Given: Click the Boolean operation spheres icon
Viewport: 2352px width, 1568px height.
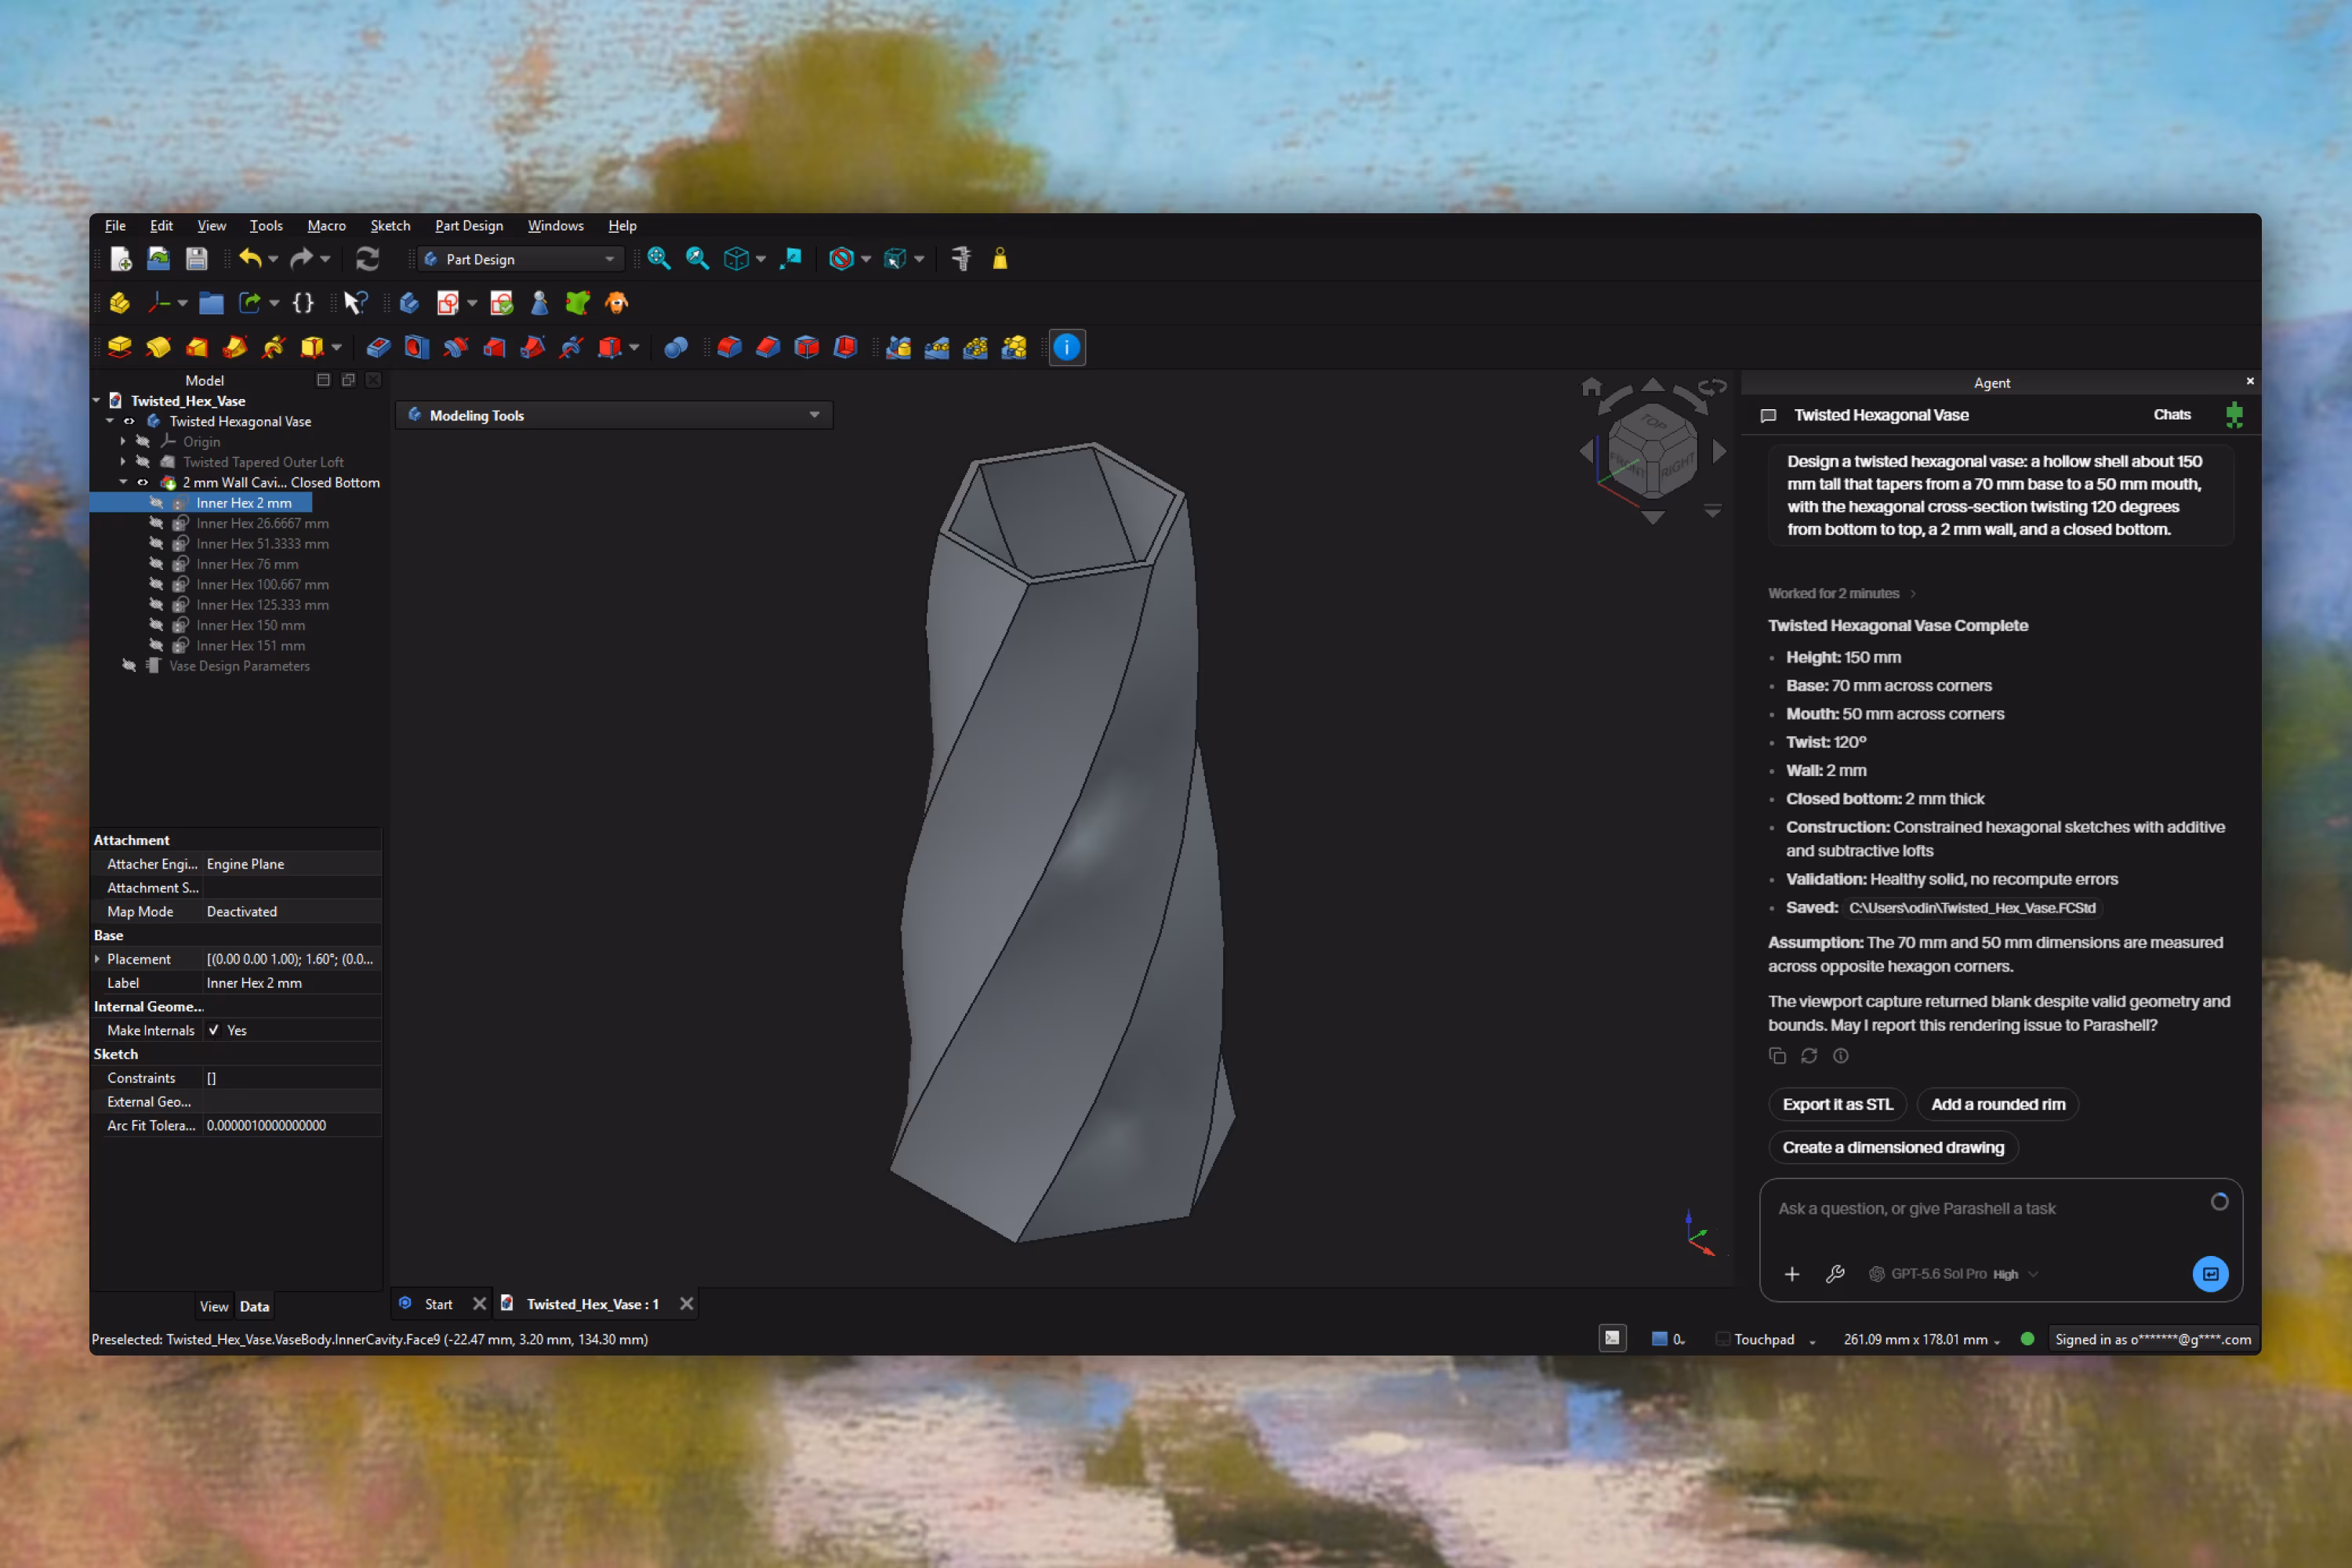Looking at the screenshot, I should [x=676, y=347].
